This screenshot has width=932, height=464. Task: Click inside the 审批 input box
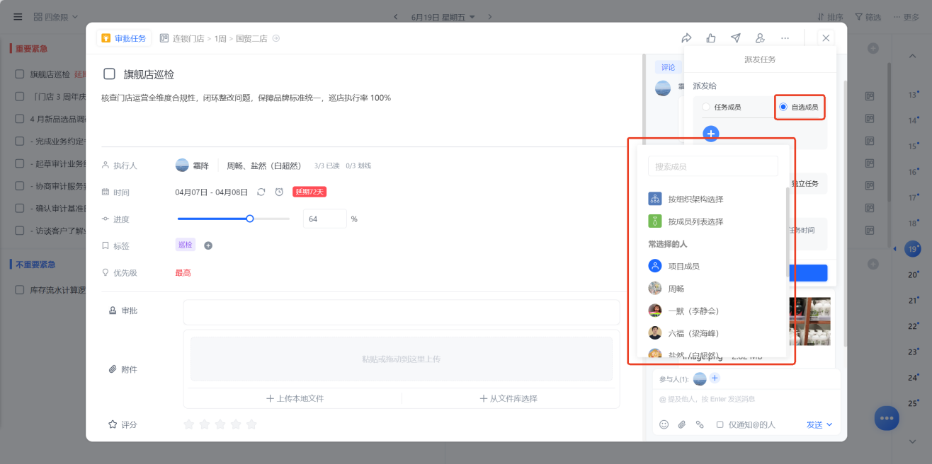tap(402, 312)
